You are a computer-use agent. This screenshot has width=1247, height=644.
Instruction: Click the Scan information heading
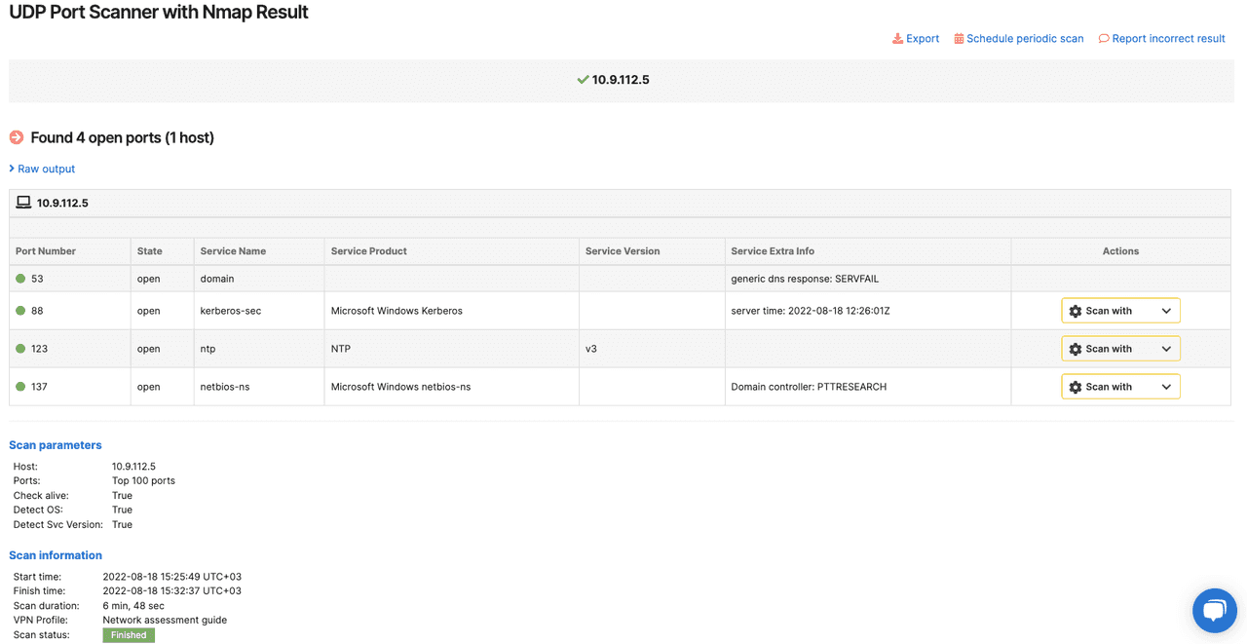point(56,555)
